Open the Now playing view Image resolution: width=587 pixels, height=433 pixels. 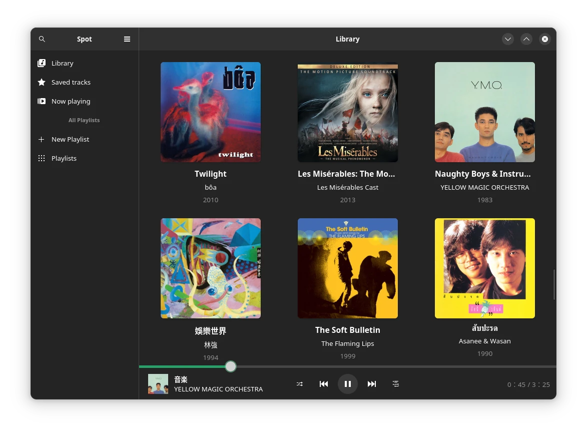coord(71,101)
